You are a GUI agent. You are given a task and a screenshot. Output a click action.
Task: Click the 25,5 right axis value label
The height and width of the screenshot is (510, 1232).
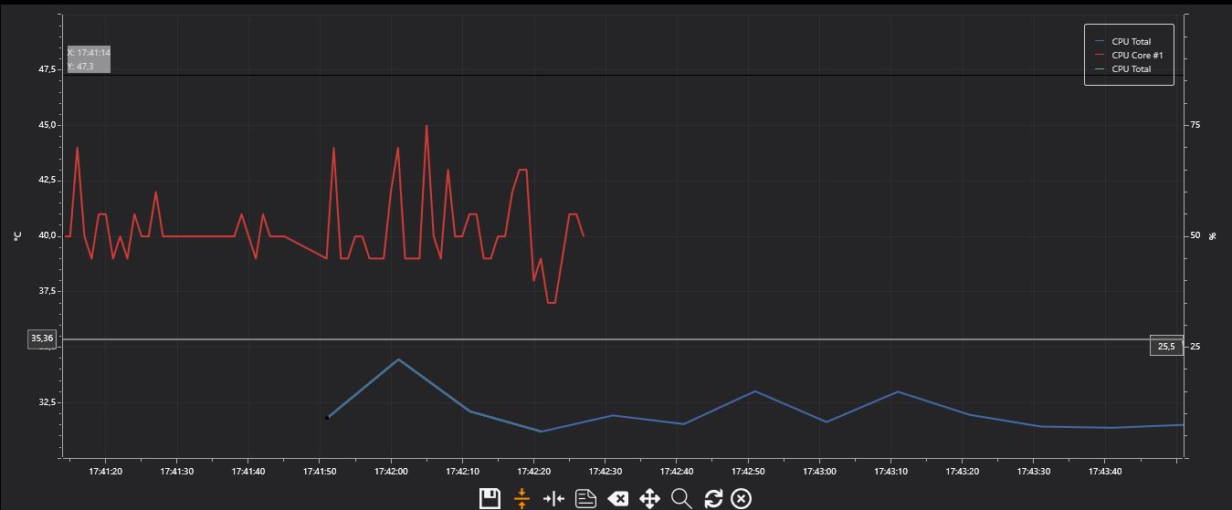pyautogui.click(x=1165, y=347)
